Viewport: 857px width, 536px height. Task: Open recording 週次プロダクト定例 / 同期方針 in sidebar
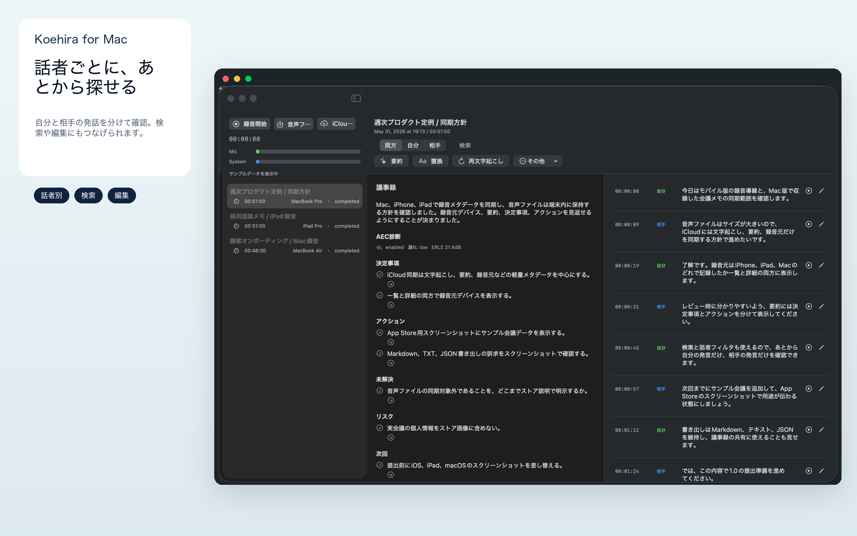pos(295,196)
